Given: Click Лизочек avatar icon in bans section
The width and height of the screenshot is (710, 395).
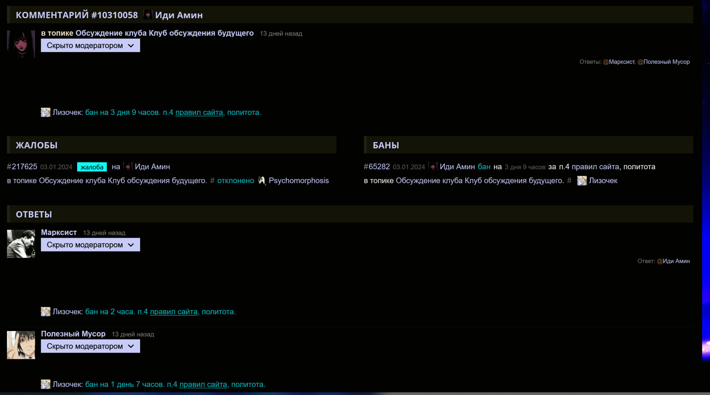Looking at the screenshot, I should coord(582,181).
